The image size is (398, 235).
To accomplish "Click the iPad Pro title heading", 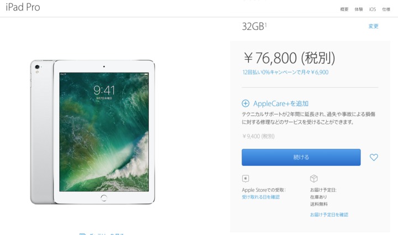I will [x=23, y=7].
